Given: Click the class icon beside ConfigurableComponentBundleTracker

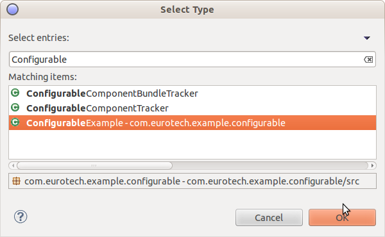Looking at the screenshot, I should (x=15, y=93).
